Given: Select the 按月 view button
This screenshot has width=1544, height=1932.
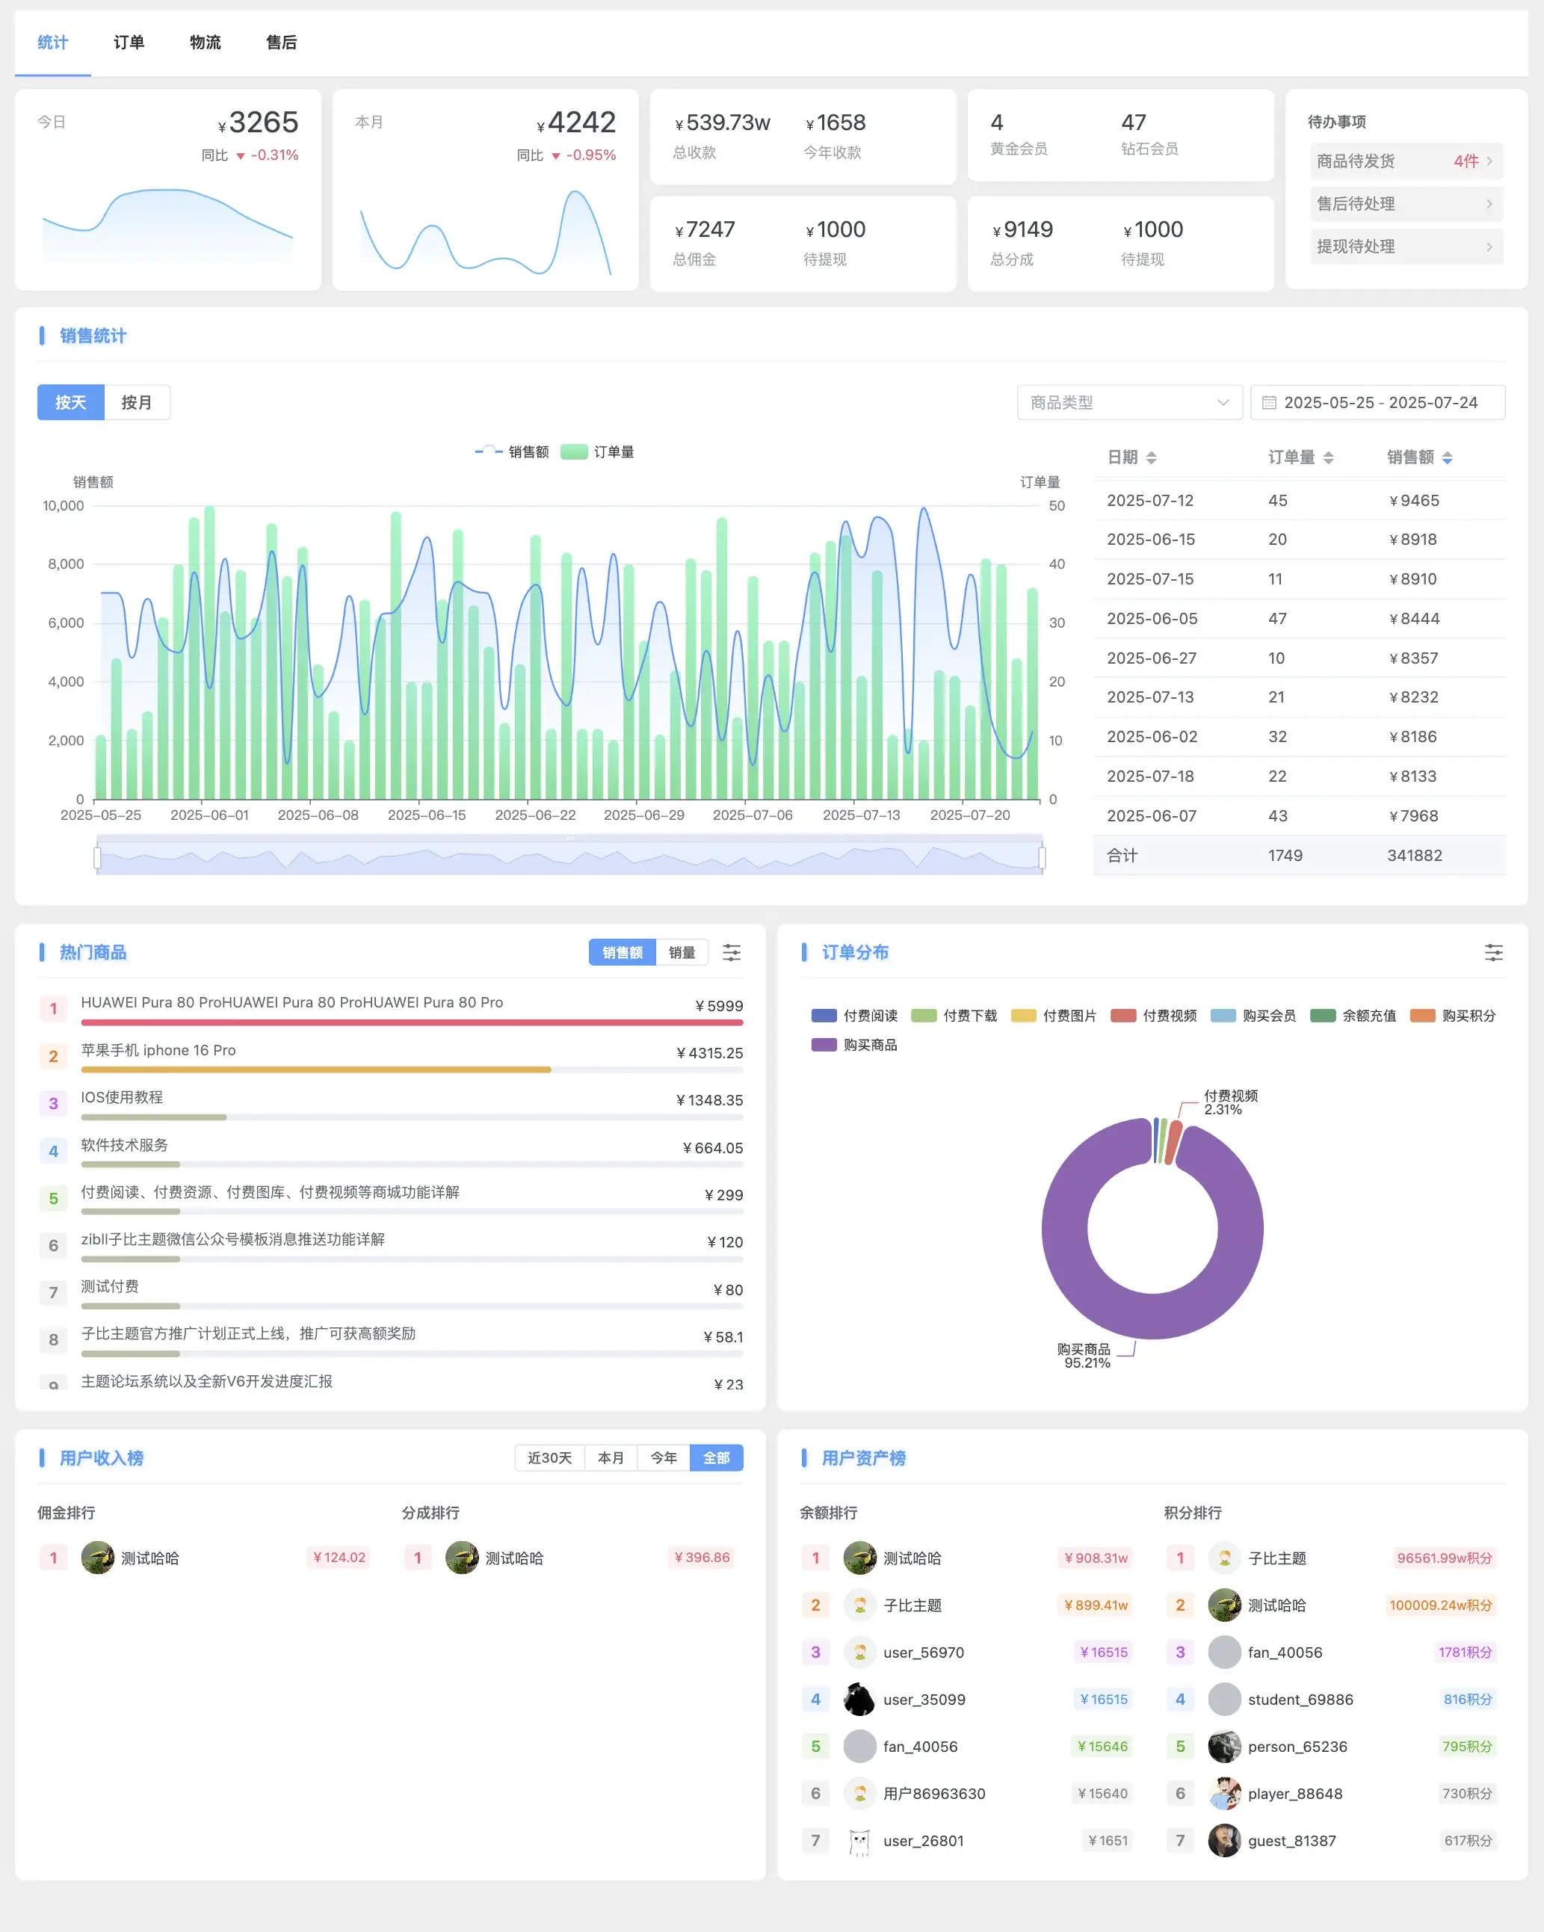Looking at the screenshot, I should (x=136, y=404).
